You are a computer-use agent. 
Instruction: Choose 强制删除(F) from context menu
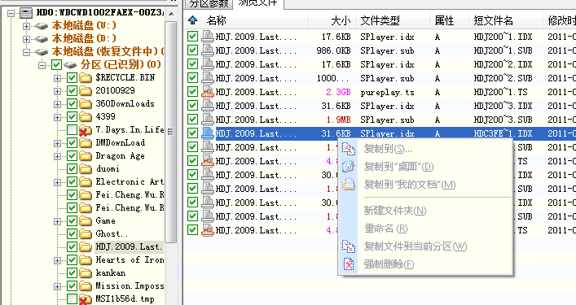(425, 264)
